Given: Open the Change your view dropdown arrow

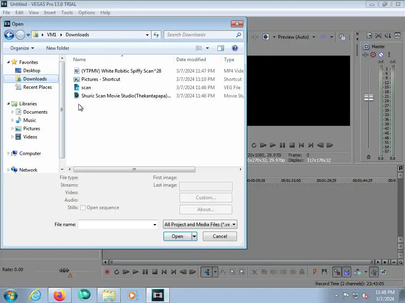Looking at the screenshot, I should pos(207,48).
